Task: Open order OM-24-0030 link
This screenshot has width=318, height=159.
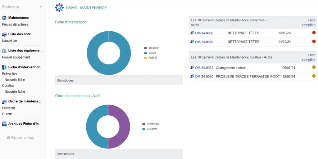Action: pyautogui.click(x=204, y=33)
